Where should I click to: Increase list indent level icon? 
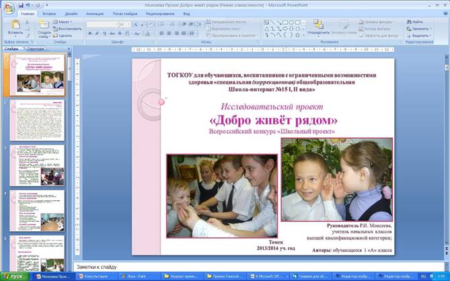click(x=191, y=24)
